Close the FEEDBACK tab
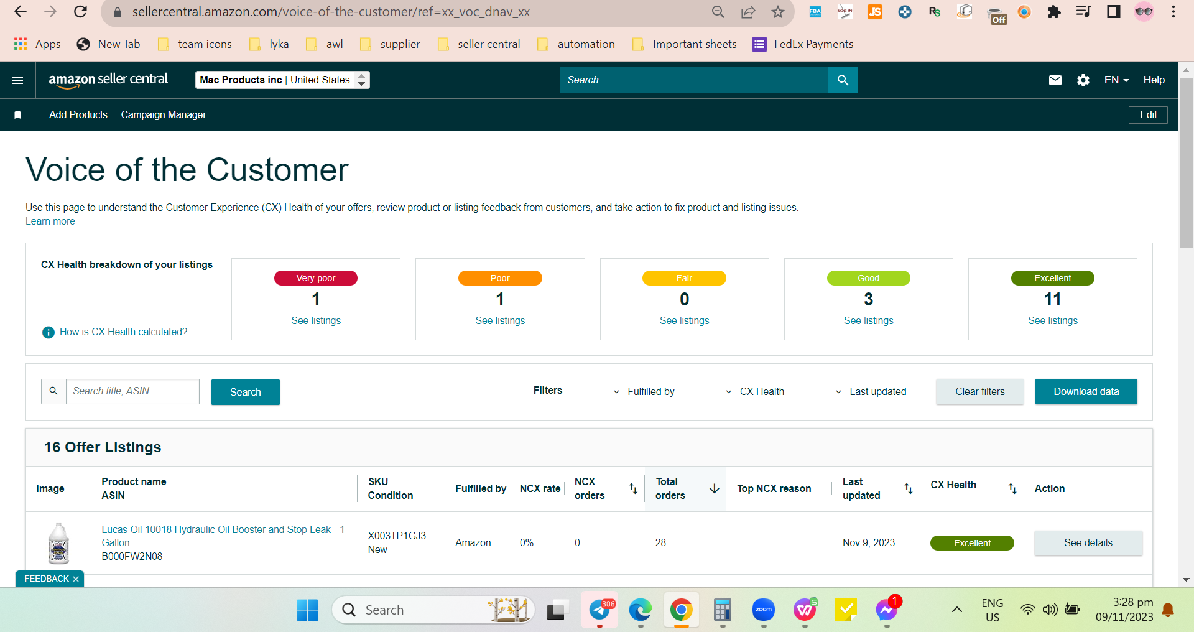Viewport: 1194px width, 632px height. tap(76, 579)
